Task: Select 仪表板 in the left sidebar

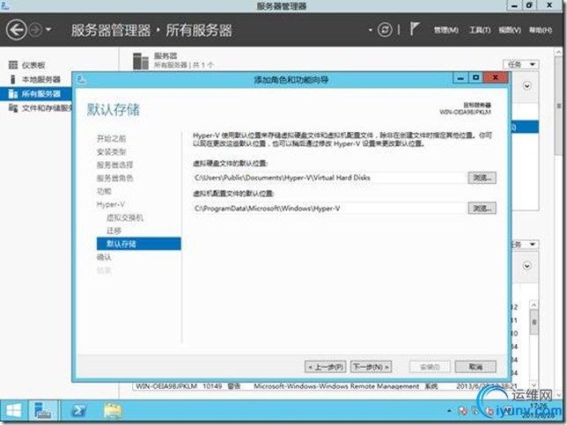Action: click(33, 65)
